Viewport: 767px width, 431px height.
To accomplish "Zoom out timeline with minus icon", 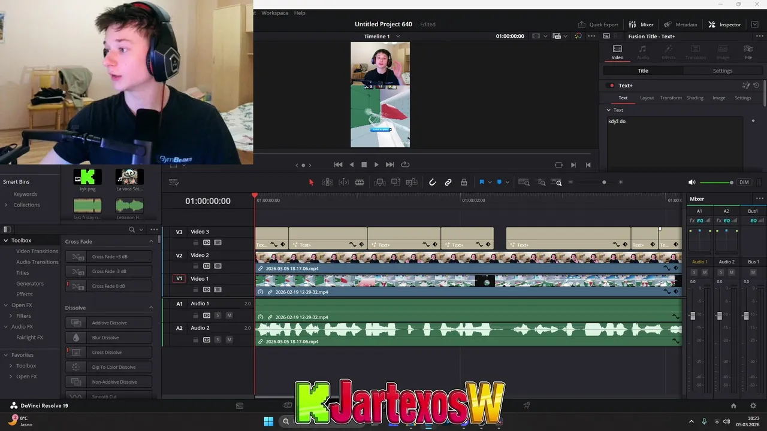I will point(571,182).
